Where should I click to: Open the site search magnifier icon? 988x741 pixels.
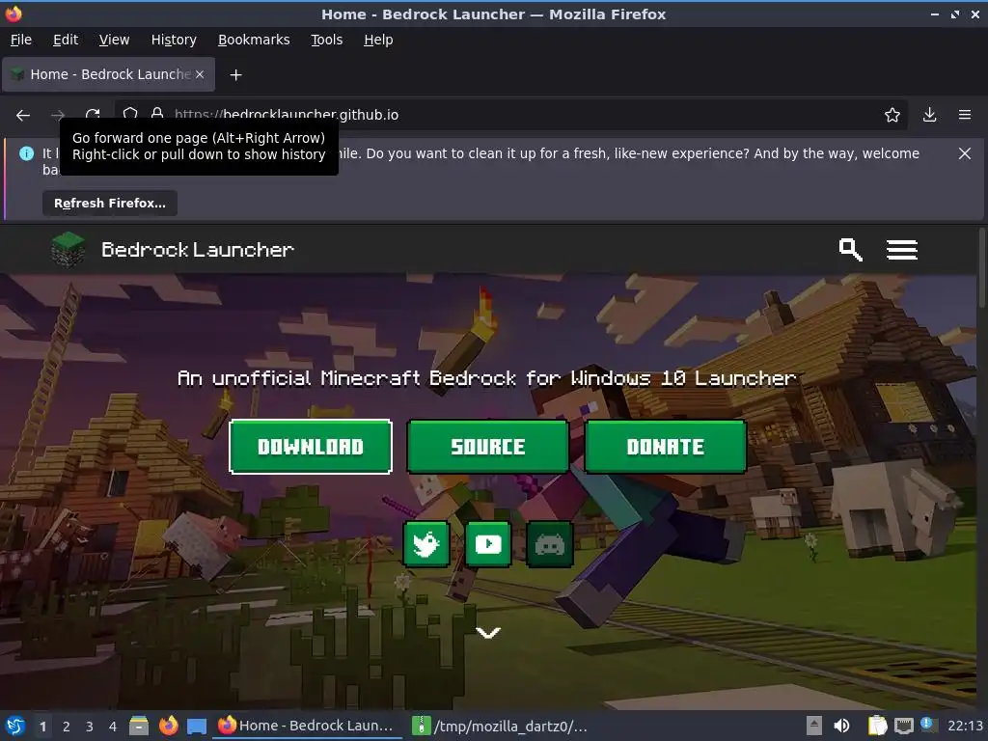[x=850, y=250]
